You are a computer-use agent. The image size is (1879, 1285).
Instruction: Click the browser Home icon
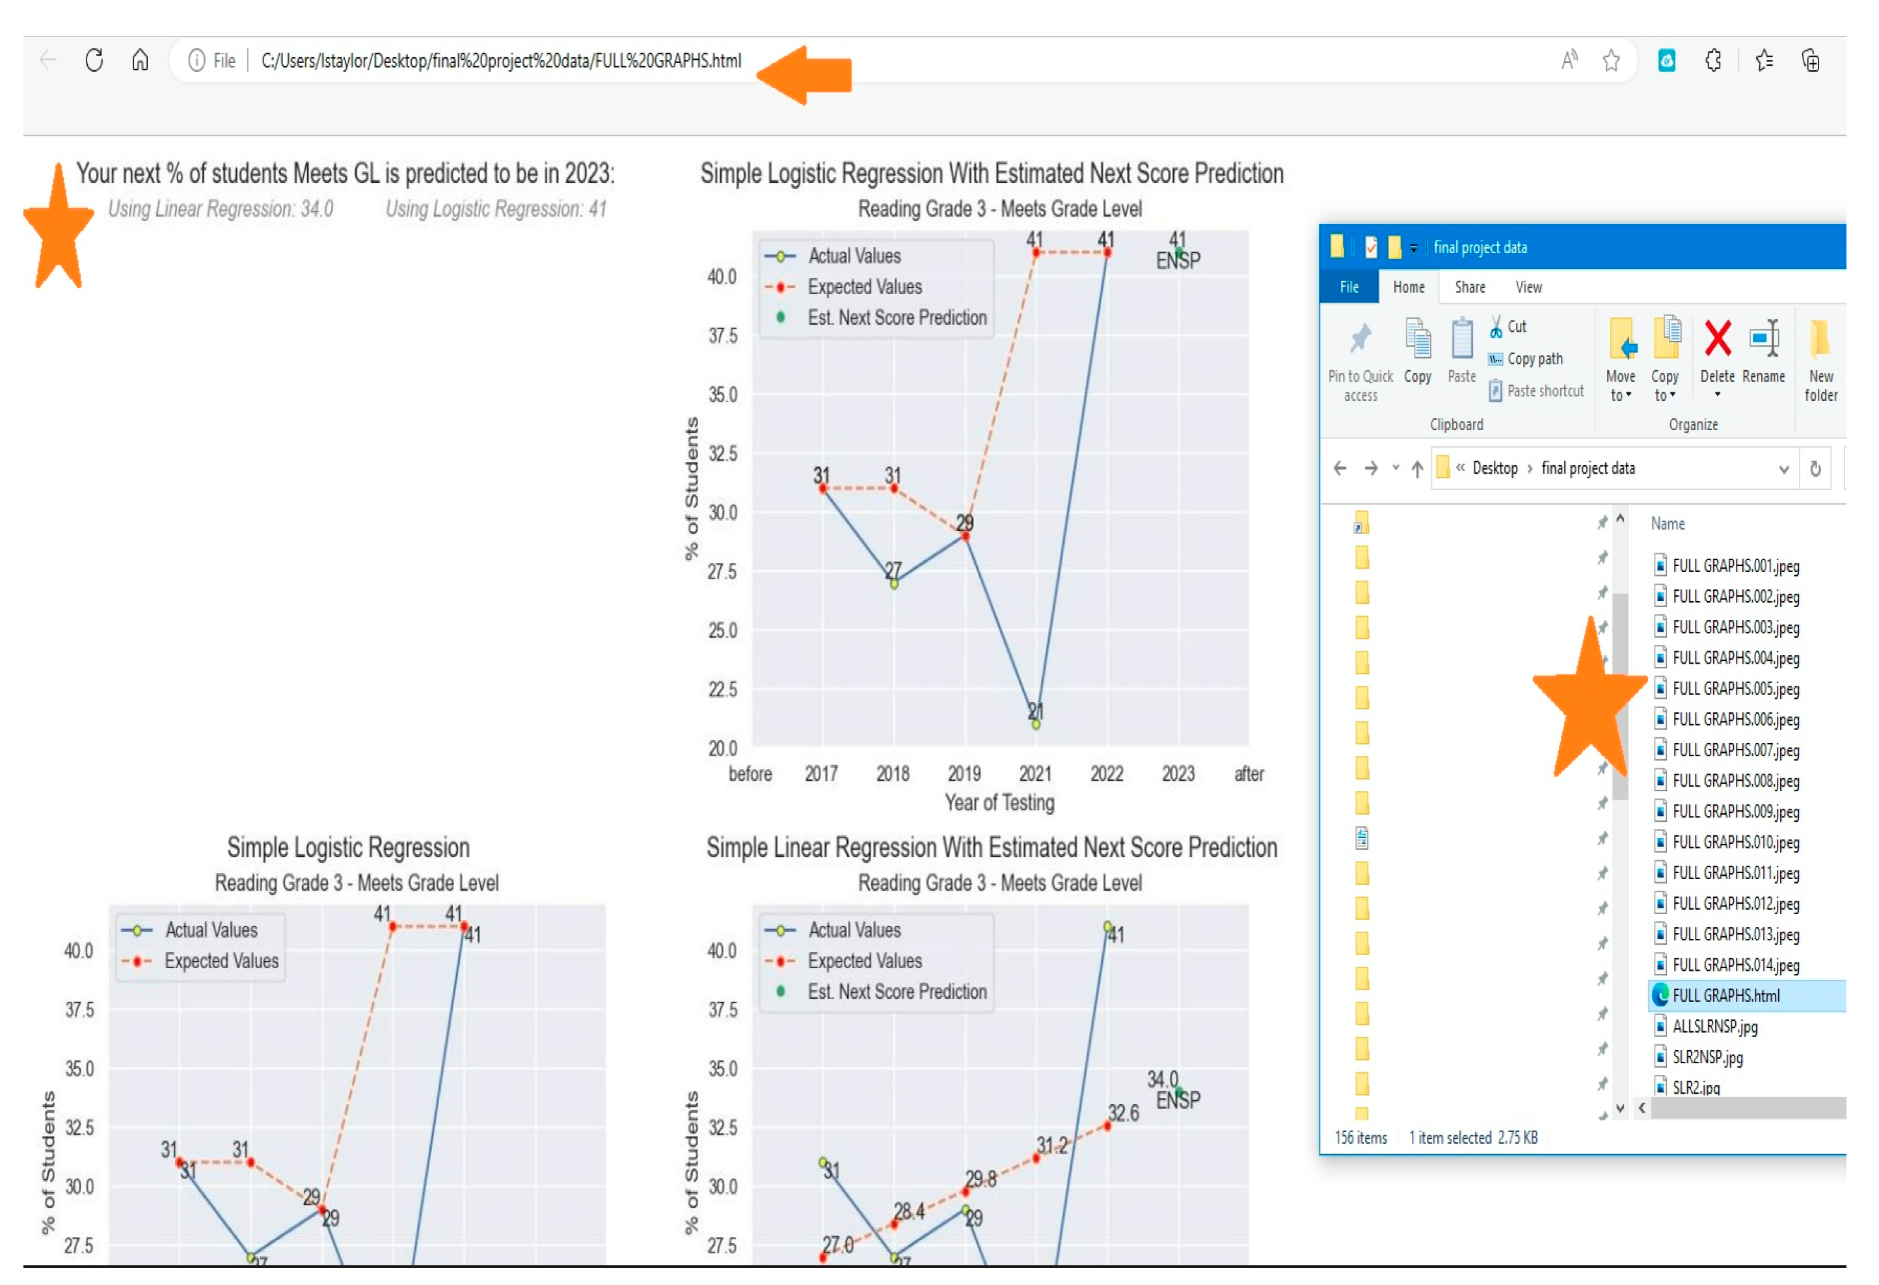(141, 60)
